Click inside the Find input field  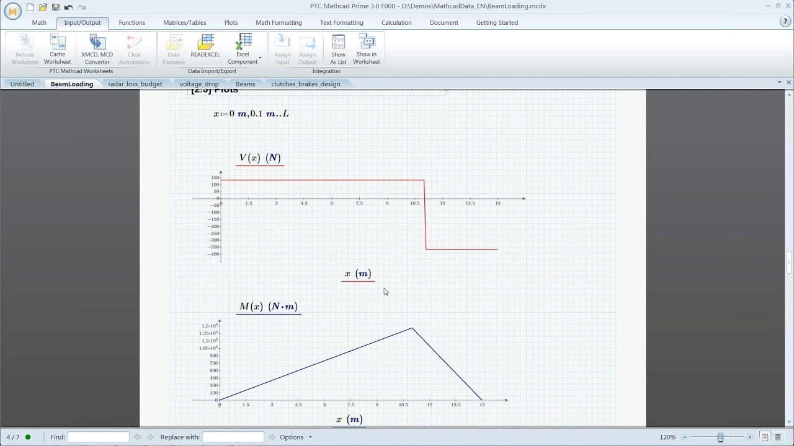tap(98, 437)
